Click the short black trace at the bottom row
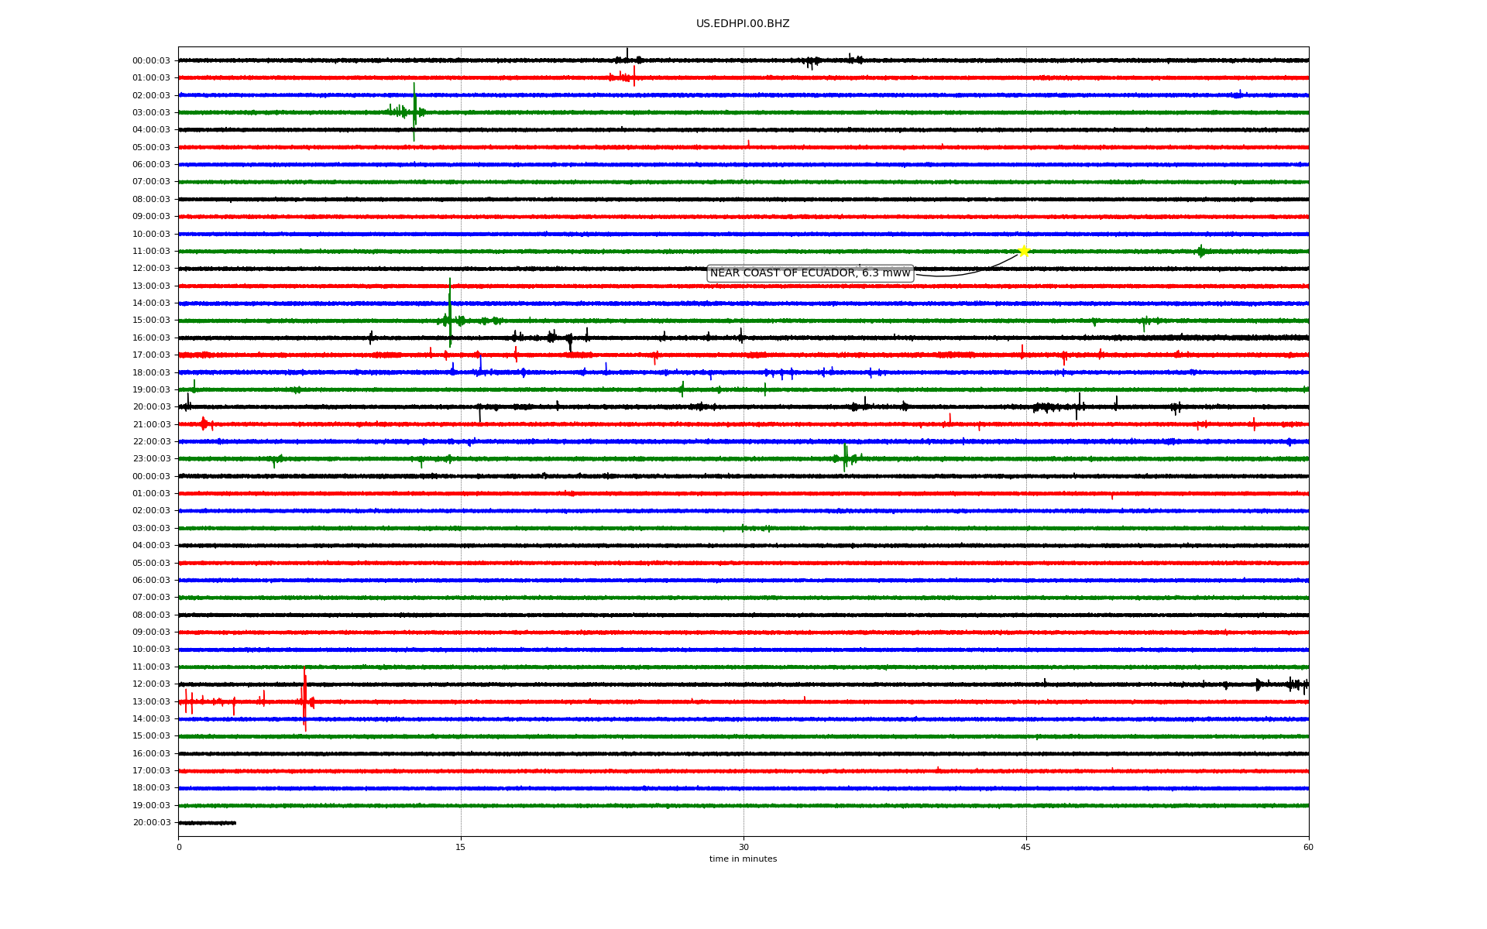 tap(207, 823)
